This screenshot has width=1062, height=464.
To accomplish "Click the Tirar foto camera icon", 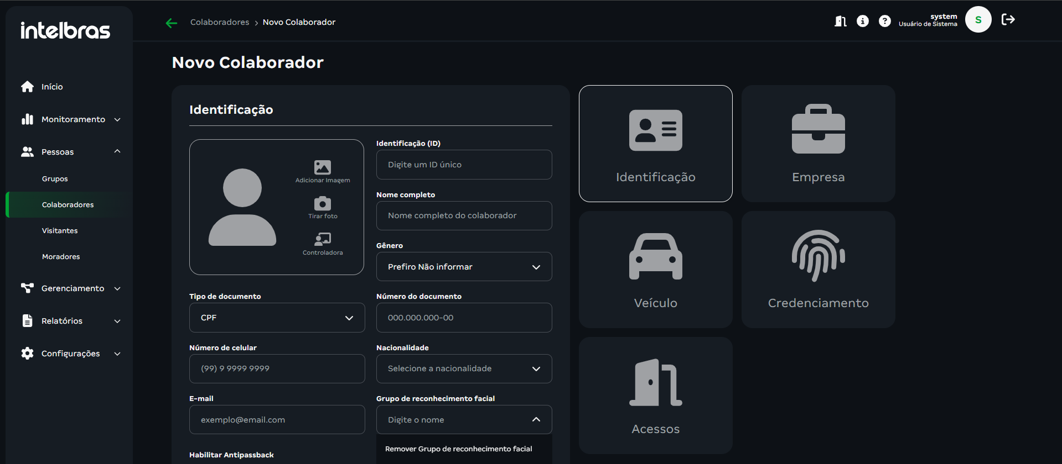I will point(322,204).
